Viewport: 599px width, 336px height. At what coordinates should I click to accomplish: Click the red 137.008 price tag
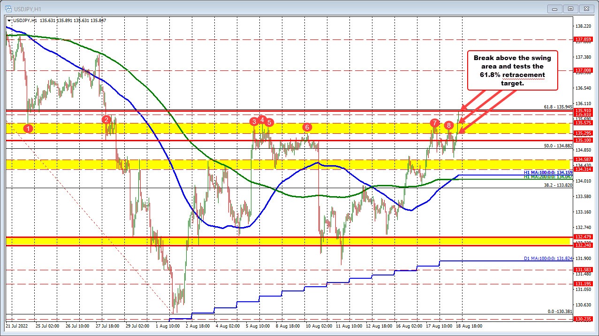(x=583, y=70)
